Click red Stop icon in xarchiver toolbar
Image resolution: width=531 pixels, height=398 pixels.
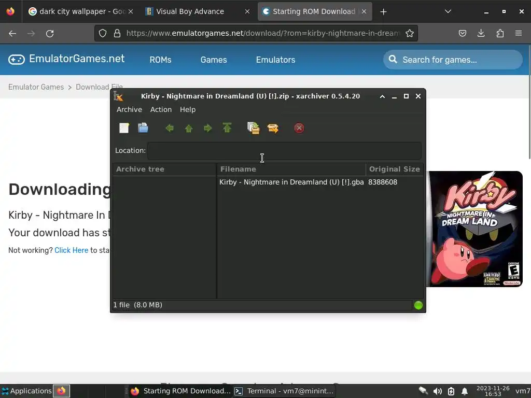click(299, 128)
